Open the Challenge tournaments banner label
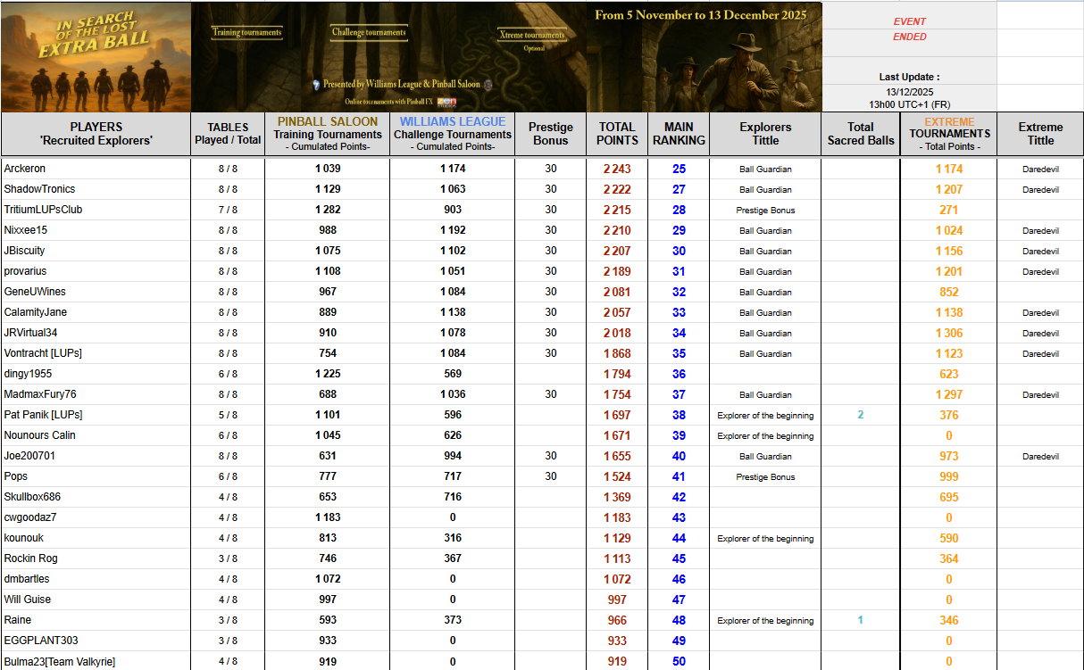1084x670 pixels. [369, 32]
